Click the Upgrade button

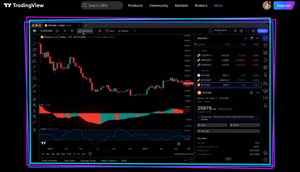point(284,6)
